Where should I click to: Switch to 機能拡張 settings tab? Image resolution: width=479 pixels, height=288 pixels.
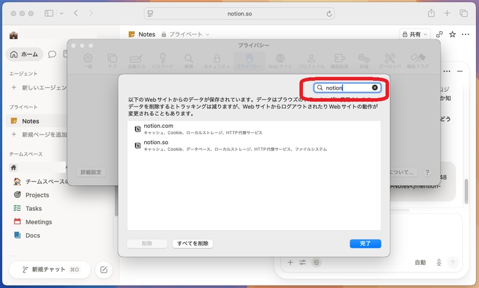tap(339, 61)
